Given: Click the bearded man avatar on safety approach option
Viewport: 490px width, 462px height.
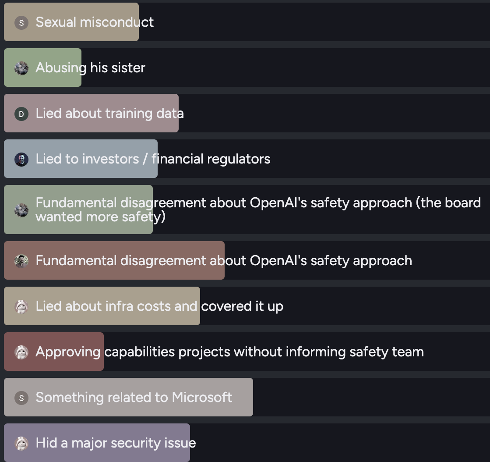Looking at the screenshot, I should (21, 261).
